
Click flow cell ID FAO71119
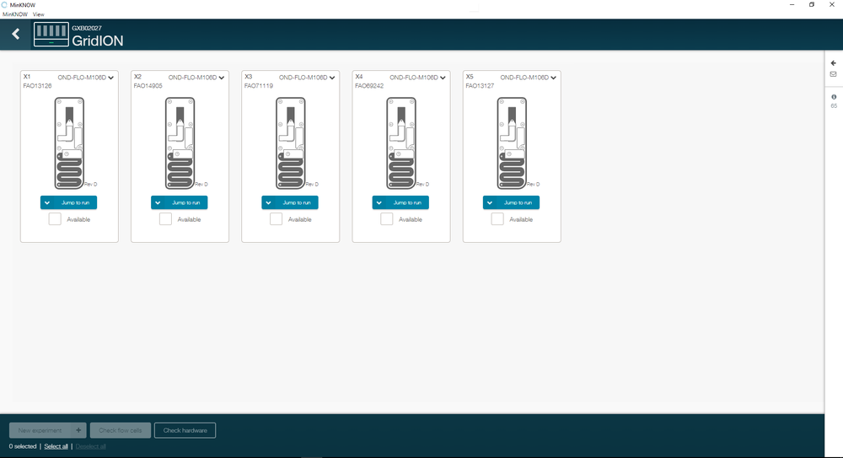click(259, 86)
